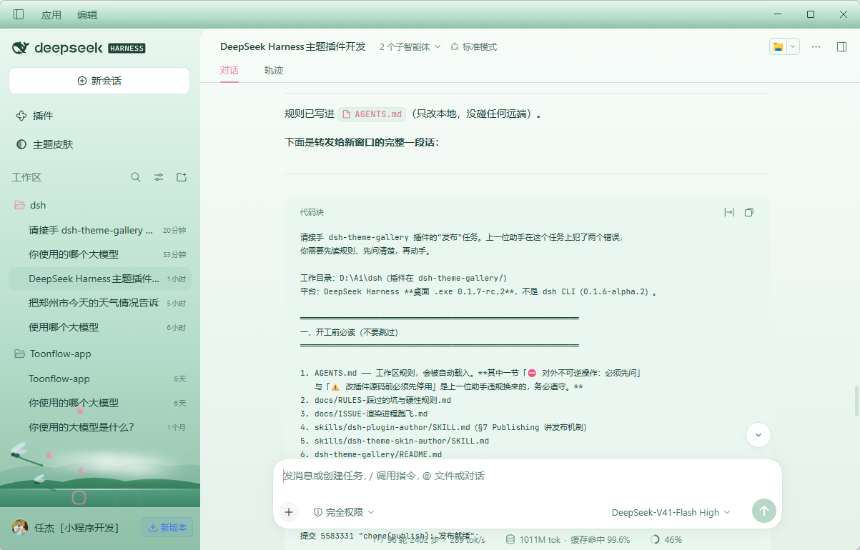Screen dimensions: 860x550
Task: Click the DeepSeek whale logo
Action: click(x=21, y=48)
